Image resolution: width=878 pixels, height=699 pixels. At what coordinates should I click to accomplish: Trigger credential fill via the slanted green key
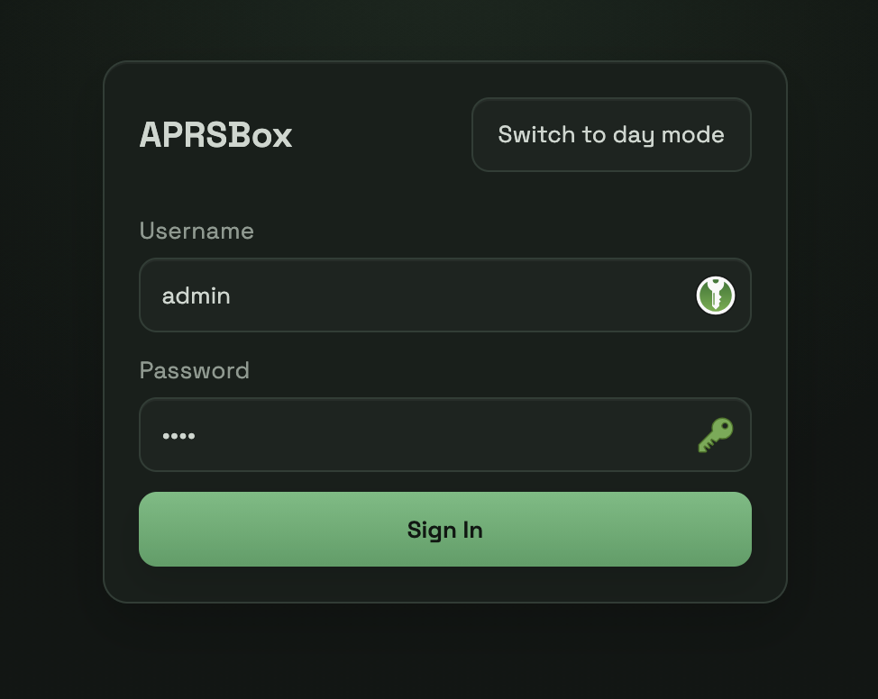[x=715, y=435]
